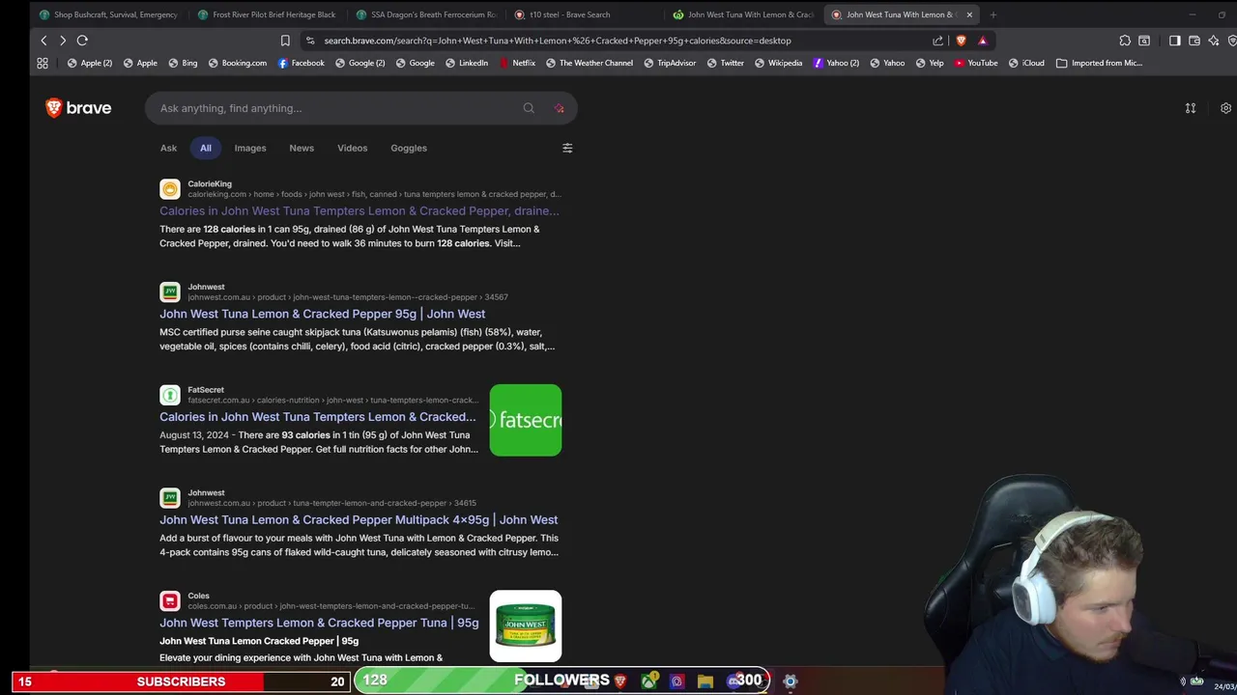Click the Brave Rewards triangle icon
Screen dimensions: 1237x695
coord(982,41)
